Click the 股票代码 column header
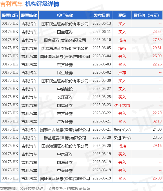This screenshot has width=163, height=191. [10, 15]
